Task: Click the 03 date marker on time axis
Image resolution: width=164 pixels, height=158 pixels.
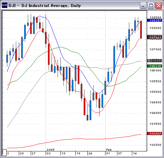Action: tap(49, 153)
